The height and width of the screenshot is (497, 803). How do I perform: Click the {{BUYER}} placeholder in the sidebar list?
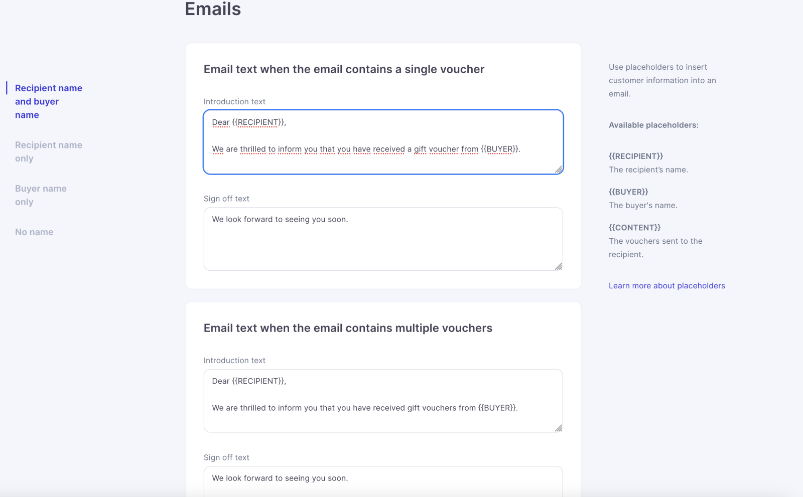628,192
